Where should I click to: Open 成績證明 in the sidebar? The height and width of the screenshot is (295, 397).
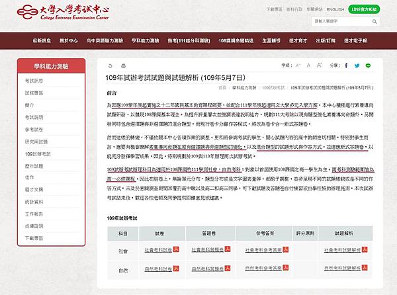tap(34, 226)
